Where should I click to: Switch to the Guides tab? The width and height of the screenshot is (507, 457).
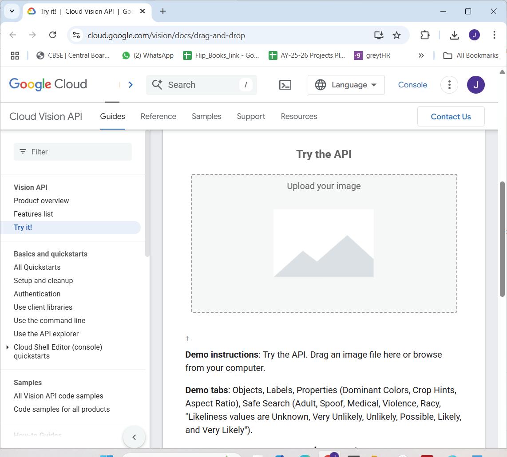(112, 116)
